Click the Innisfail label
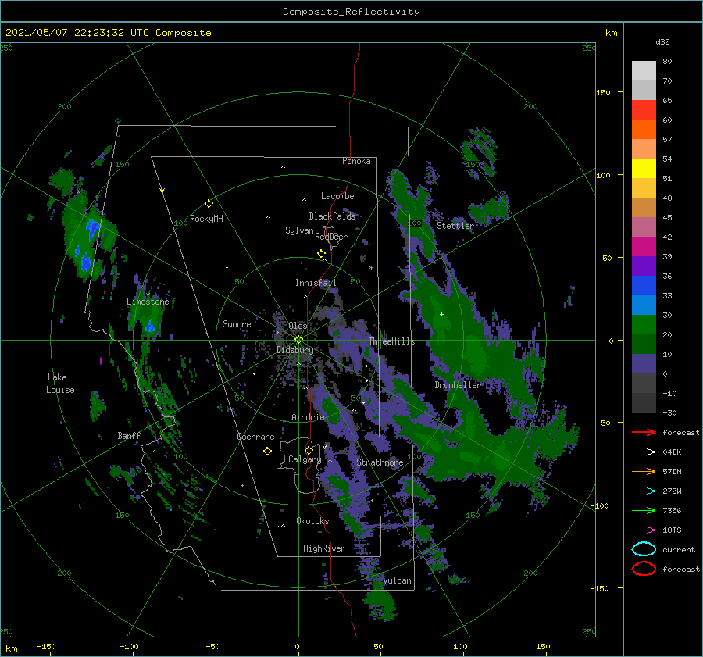 point(316,283)
